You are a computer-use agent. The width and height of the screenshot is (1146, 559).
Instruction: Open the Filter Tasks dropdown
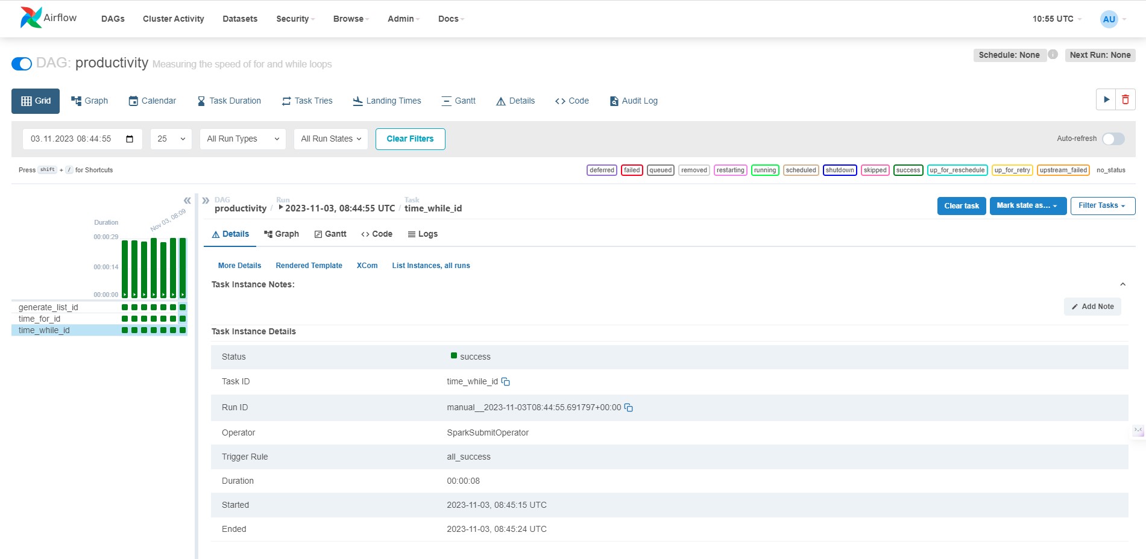point(1103,206)
